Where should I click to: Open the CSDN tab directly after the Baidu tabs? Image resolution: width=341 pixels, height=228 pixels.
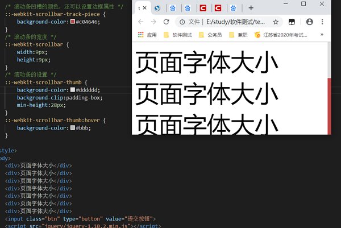click(x=203, y=9)
